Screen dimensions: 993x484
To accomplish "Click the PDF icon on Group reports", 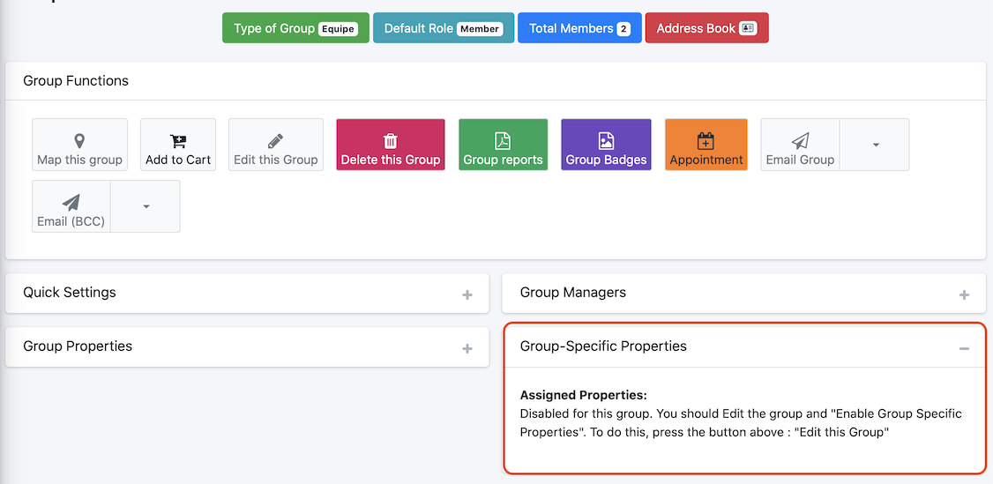I will click(503, 140).
